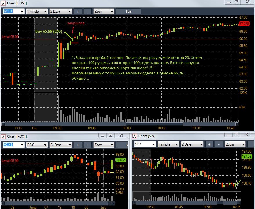The height and width of the screenshot is (209, 255).
Task: Open the '1 minute' interval dropdown in the SPY chart
Action: 168,144
